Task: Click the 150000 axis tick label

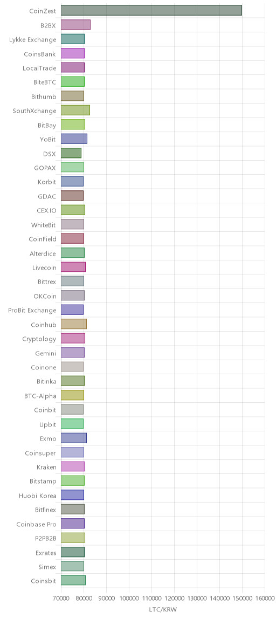Action: (x=242, y=599)
